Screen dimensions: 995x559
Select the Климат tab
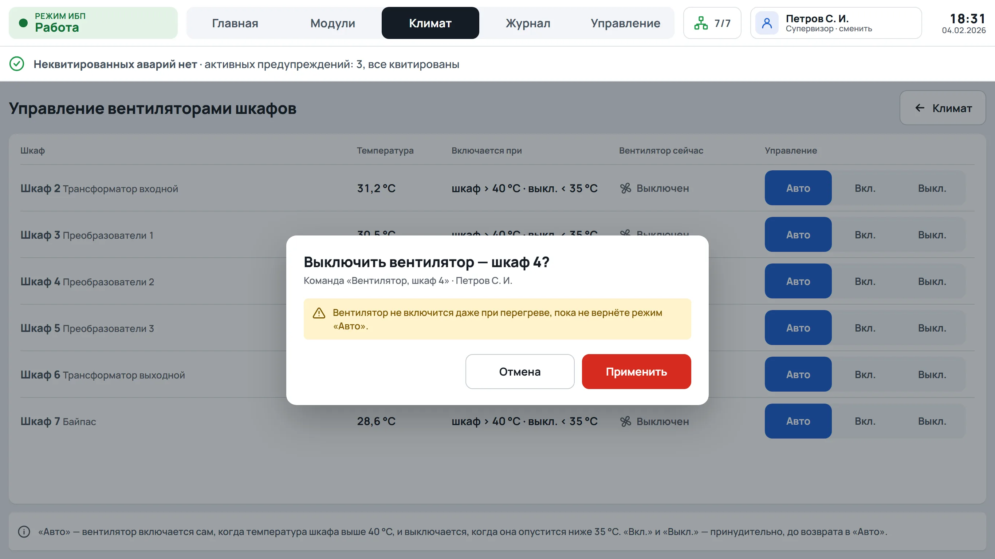pos(430,23)
